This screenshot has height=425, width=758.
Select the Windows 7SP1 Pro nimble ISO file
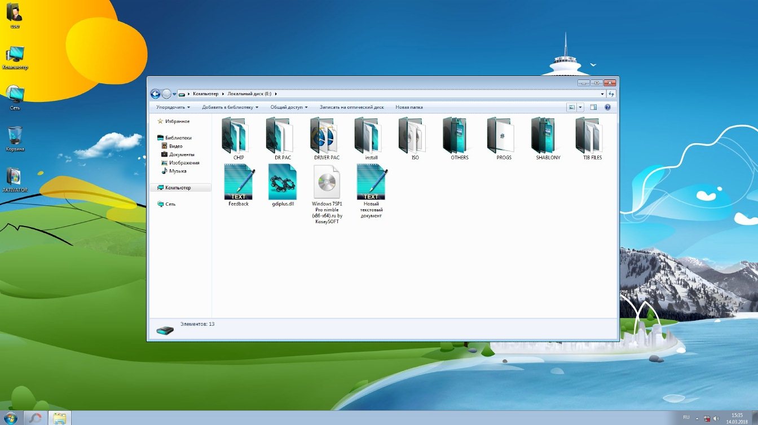pos(327,181)
